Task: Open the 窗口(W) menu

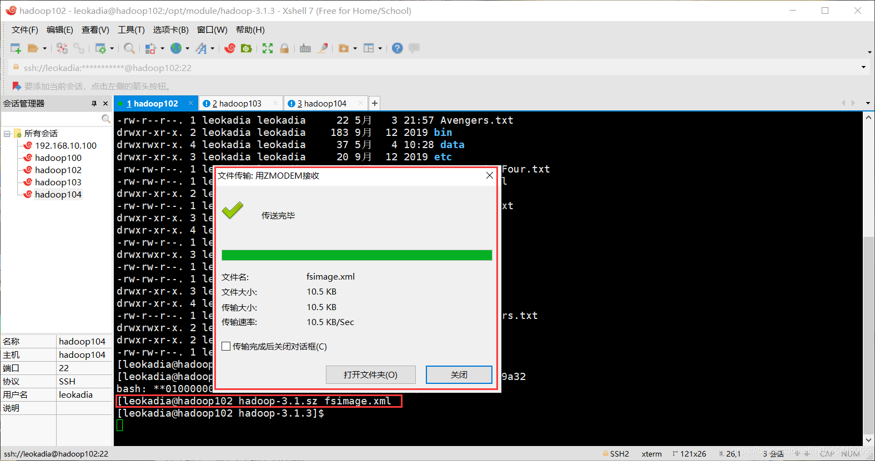Action: pos(212,30)
